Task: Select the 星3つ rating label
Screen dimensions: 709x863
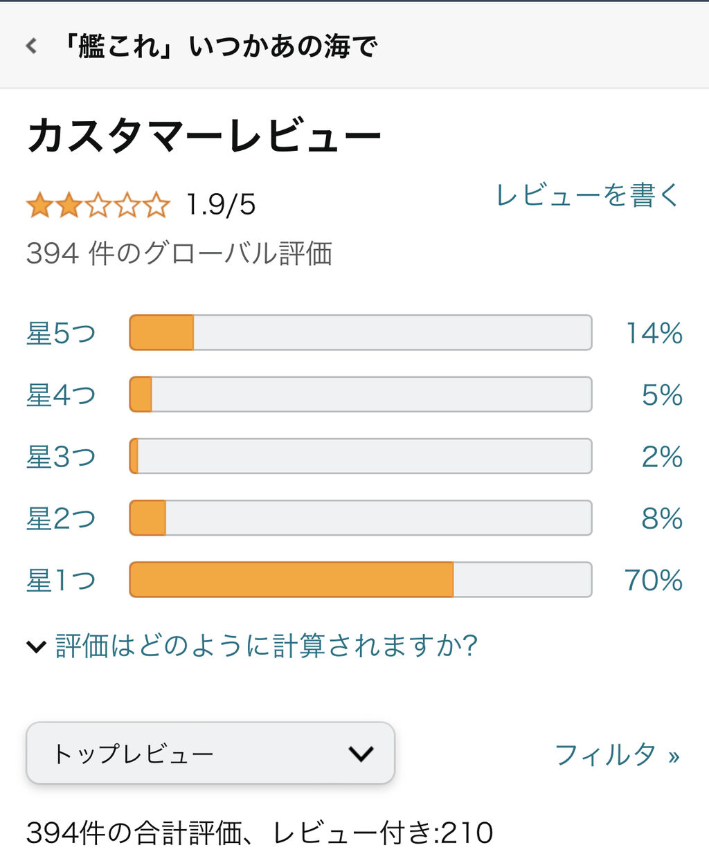Action: [61, 457]
